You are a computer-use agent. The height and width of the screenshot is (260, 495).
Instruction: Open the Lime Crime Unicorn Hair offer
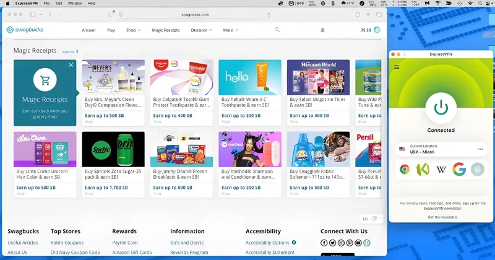click(x=45, y=165)
